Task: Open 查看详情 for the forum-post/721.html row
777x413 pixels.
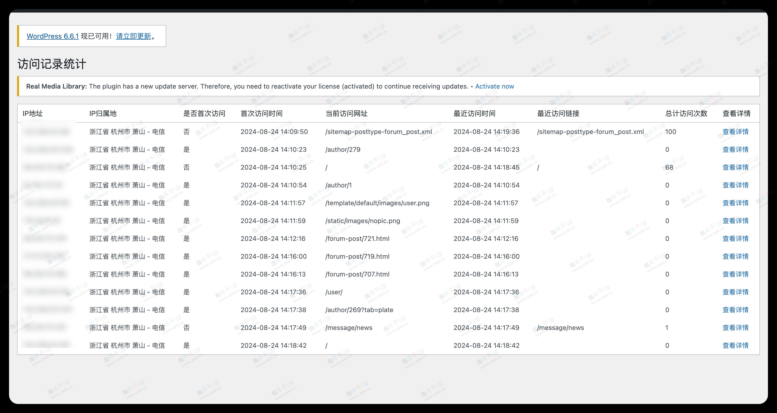Action: (x=735, y=238)
